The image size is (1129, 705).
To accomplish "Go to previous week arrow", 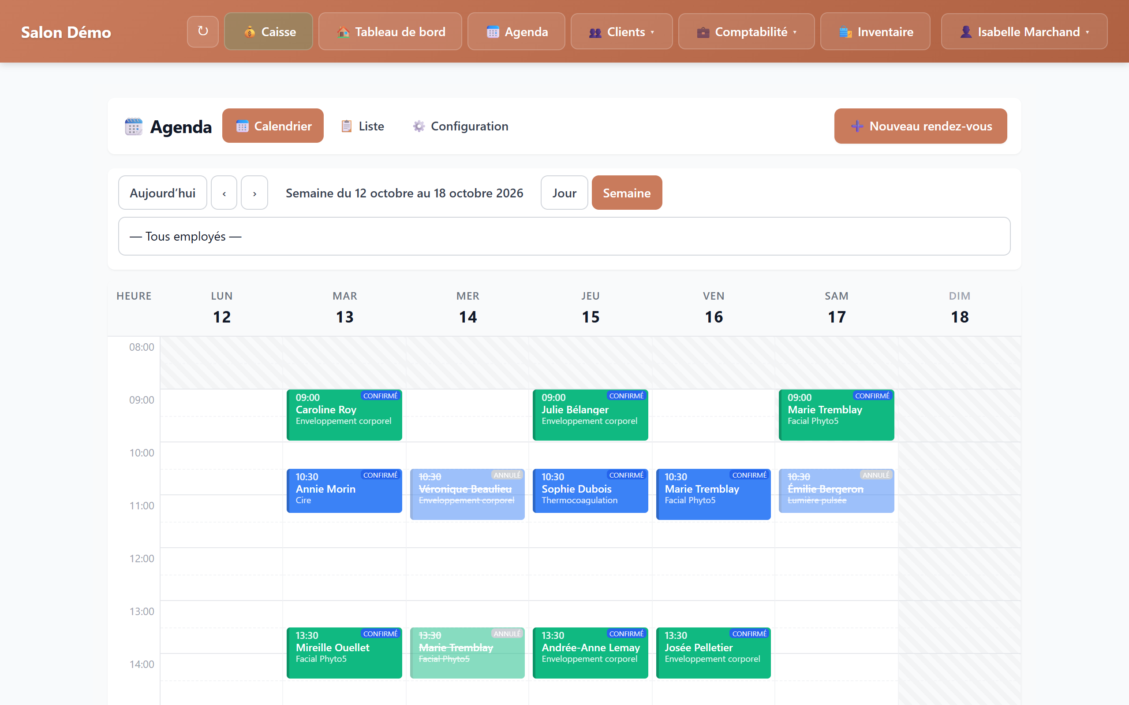I will pos(224,193).
